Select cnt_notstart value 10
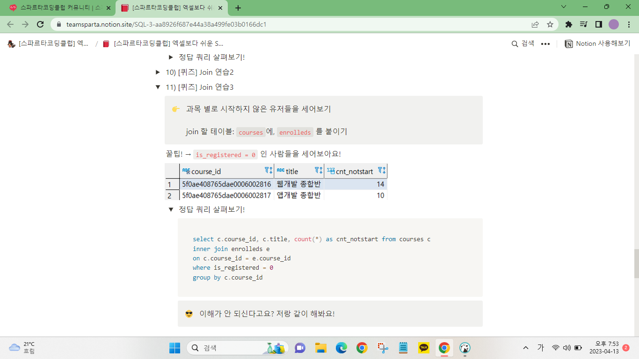639x359 pixels. pyautogui.click(x=356, y=195)
